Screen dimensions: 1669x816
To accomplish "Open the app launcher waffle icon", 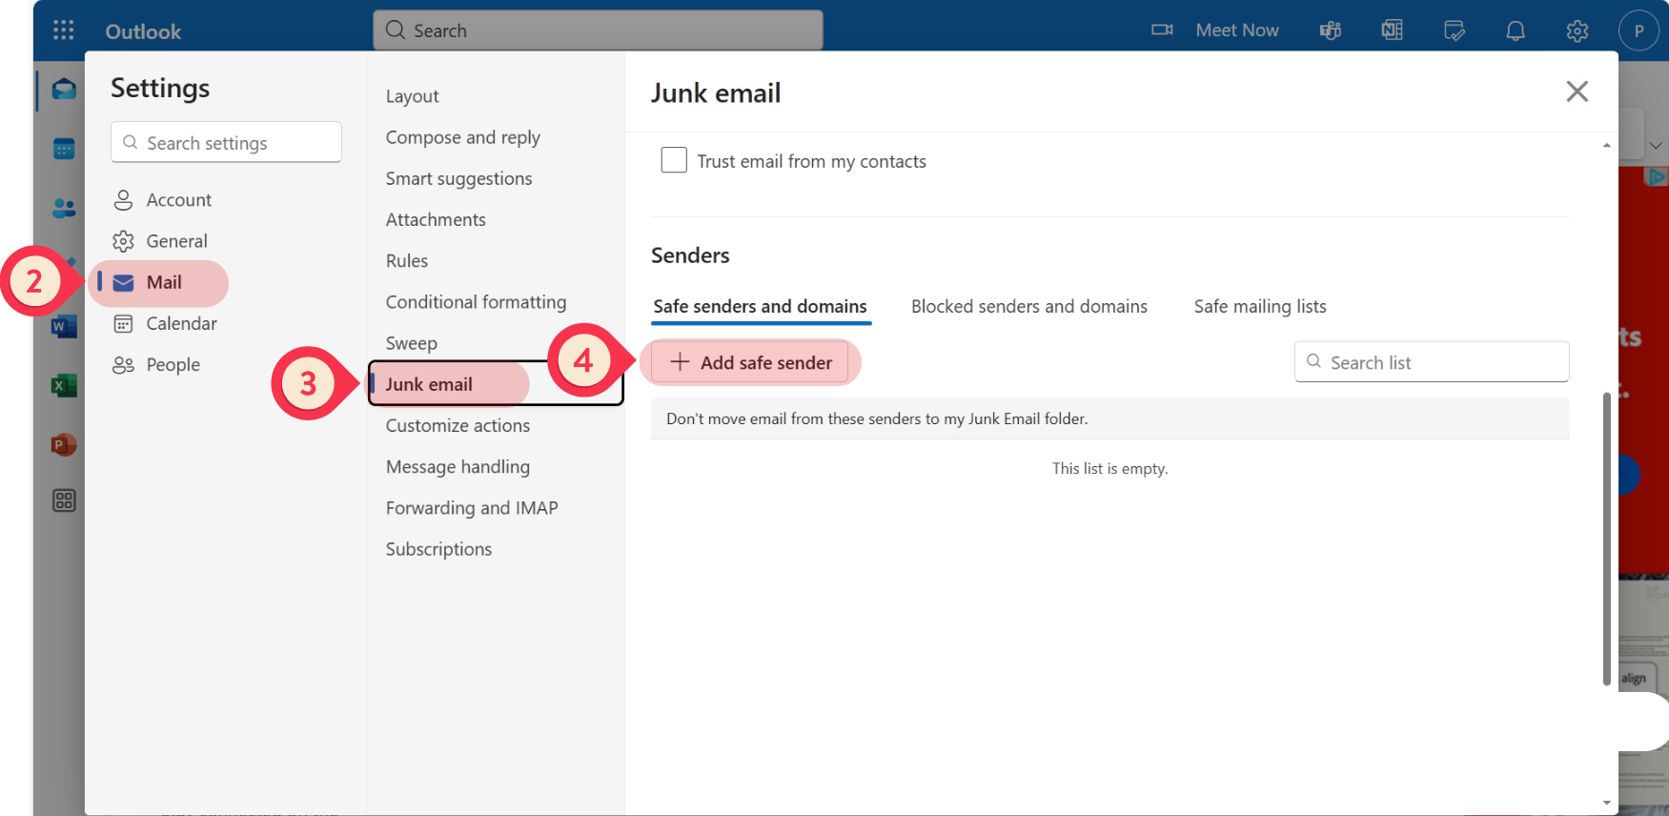I will tap(64, 31).
